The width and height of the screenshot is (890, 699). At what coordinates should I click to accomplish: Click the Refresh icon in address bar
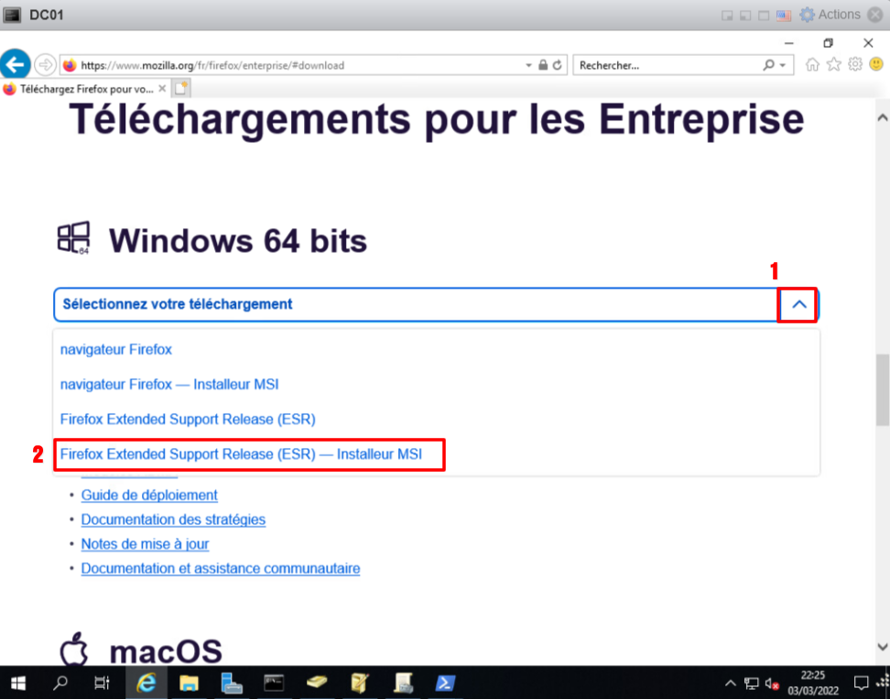[x=558, y=66]
